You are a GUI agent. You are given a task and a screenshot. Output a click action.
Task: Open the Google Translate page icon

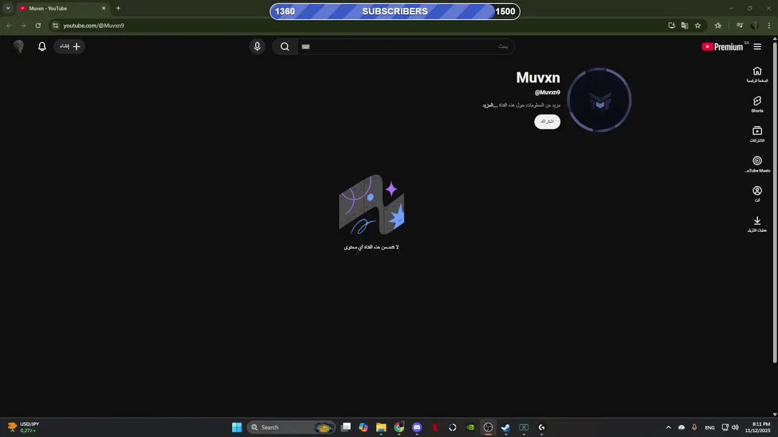[684, 25]
